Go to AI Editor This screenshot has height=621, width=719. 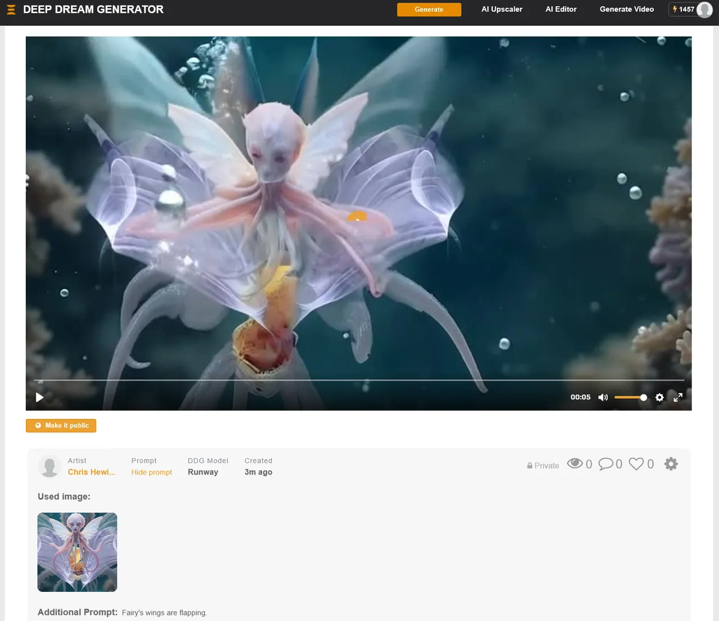coord(561,10)
